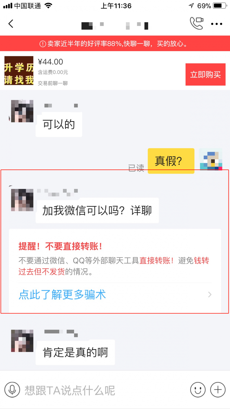Tap the back arrow icon
Image resolution: width=230 pixels, height=409 pixels.
coord(11,24)
